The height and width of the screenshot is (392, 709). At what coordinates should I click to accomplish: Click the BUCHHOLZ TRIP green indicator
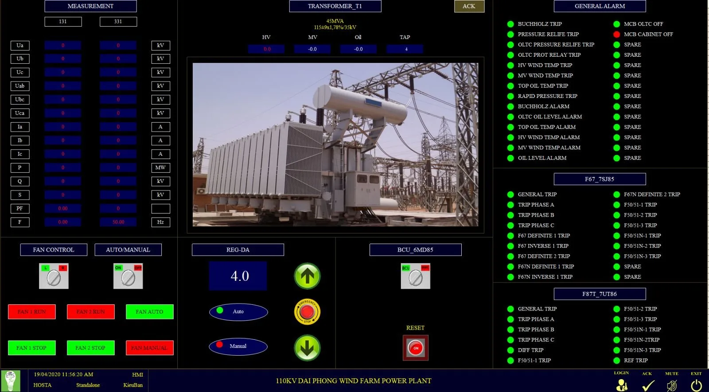tap(510, 24)
